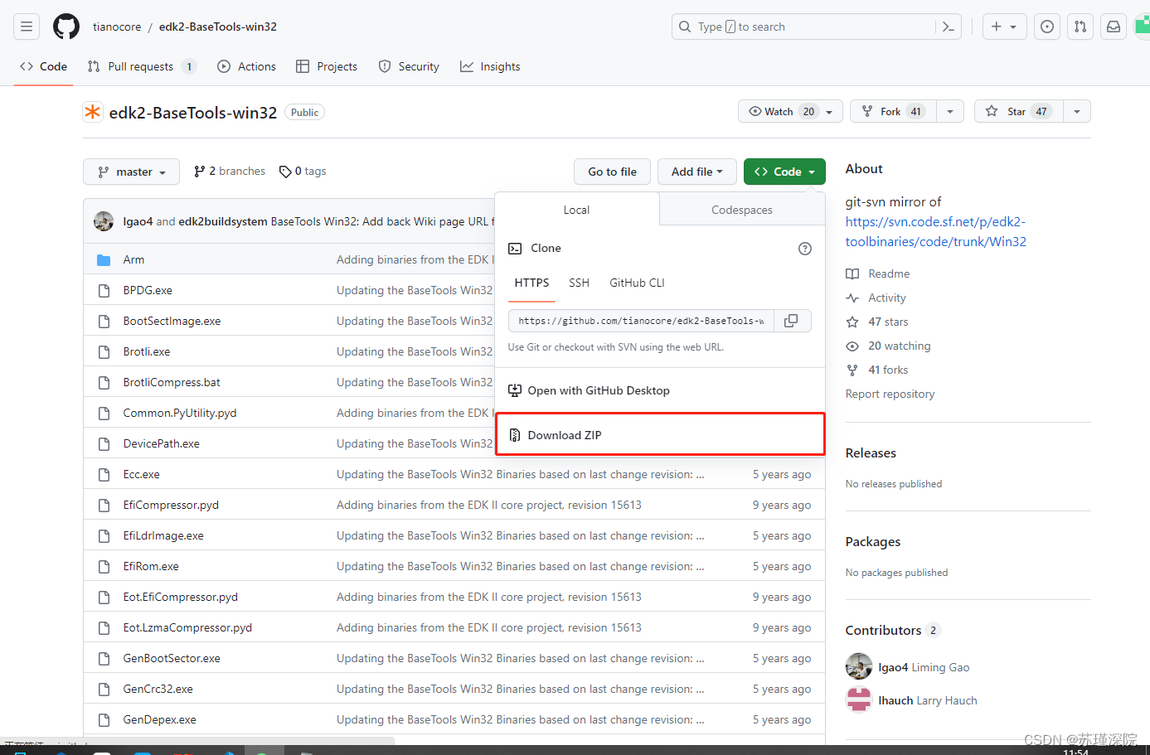
Task: Open the 20 watching link
Action: pyautogui.click(x=888, y=346)
